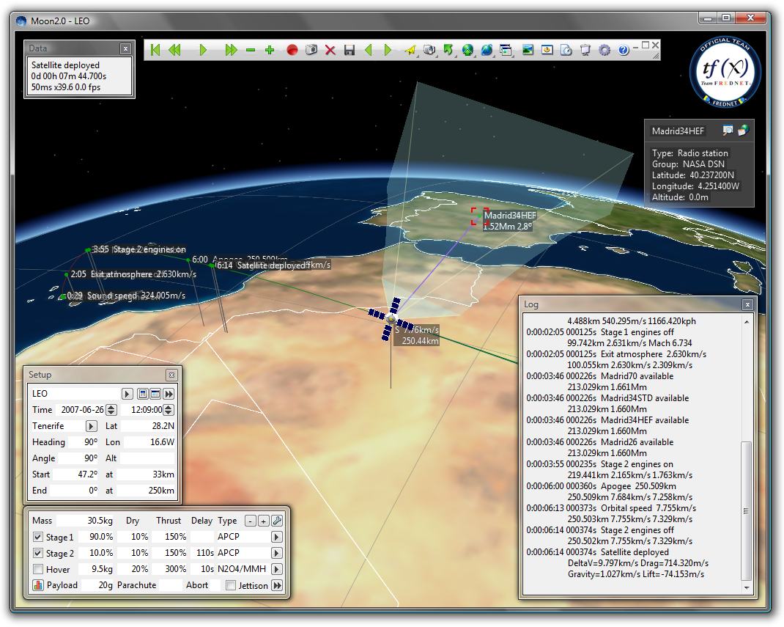
Task: Go to previous item with left green arrow
Action: coord(369,50)
